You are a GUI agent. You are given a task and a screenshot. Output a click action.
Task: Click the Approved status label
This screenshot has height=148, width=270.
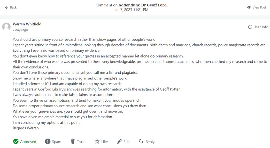click(28, 142)
